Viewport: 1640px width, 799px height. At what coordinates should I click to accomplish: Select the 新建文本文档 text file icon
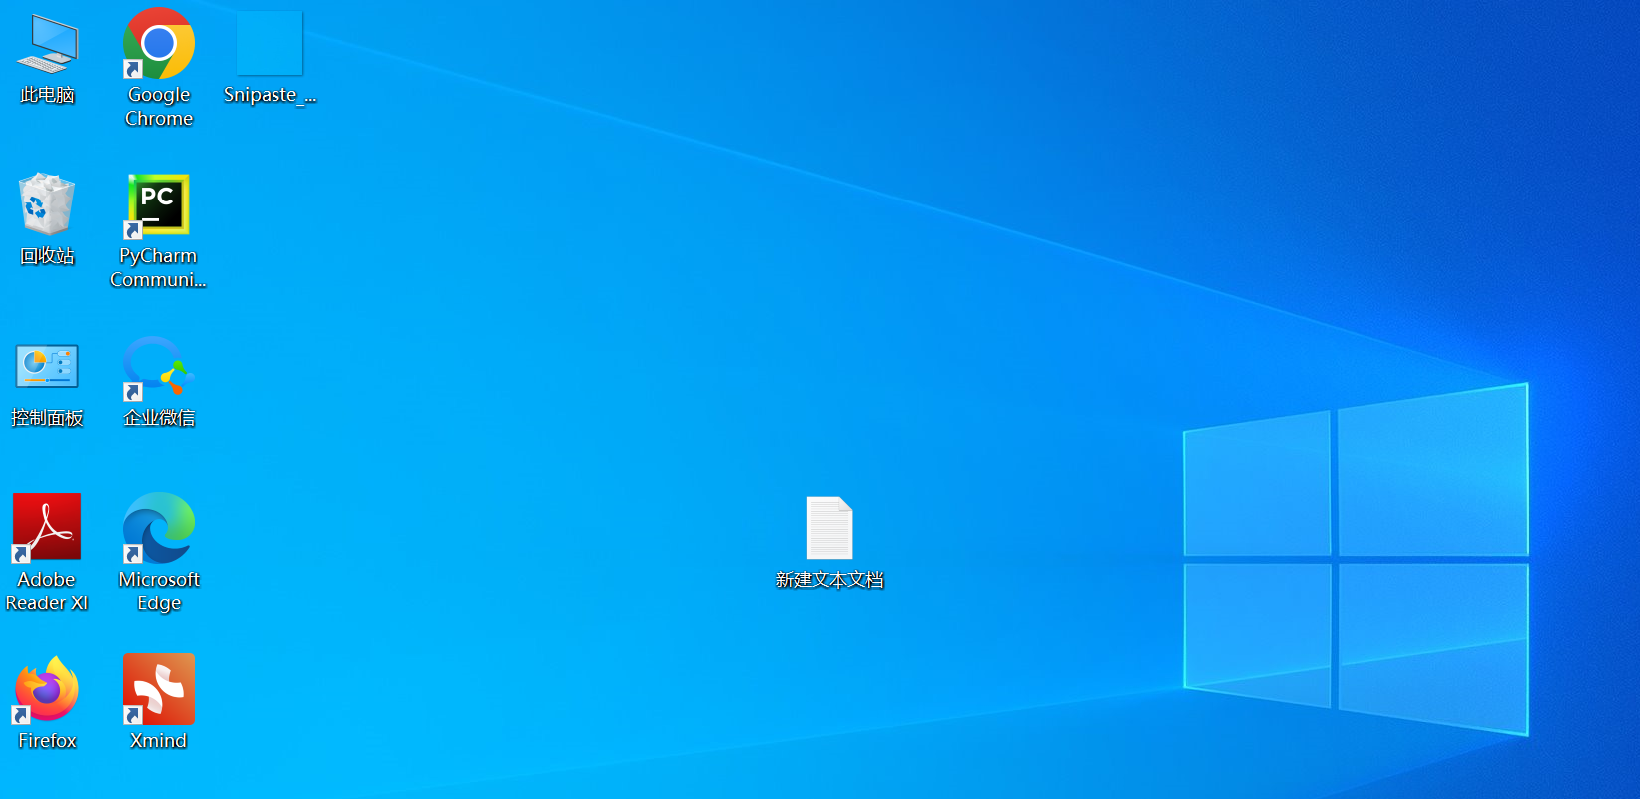[829, 527]
